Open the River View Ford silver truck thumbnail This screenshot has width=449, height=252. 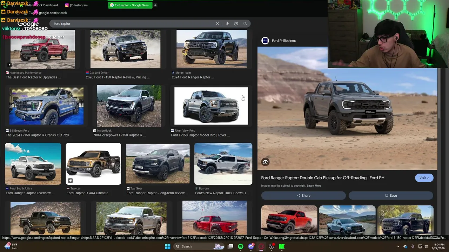(x=211, y=106)
